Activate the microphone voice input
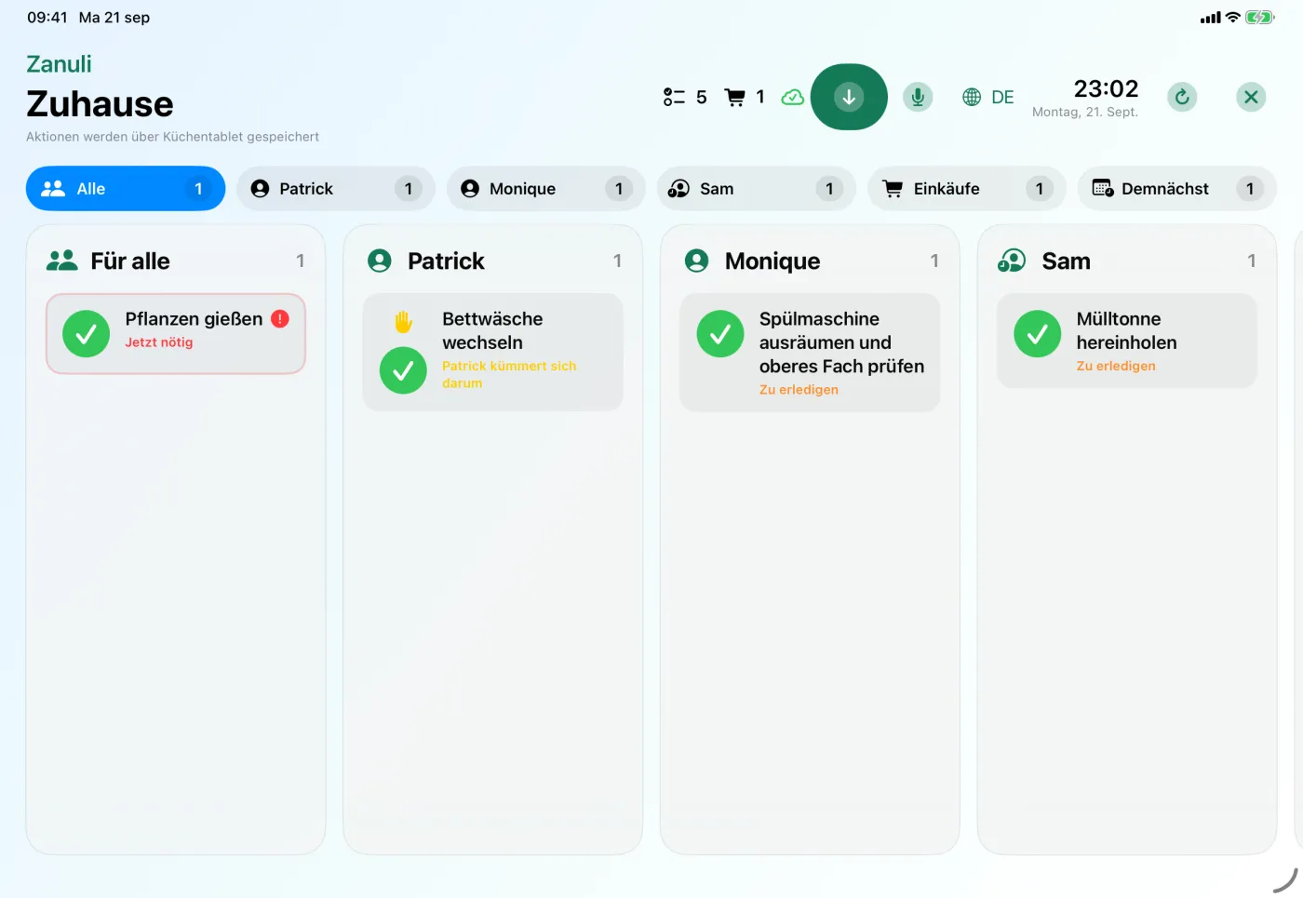Image resolution: width=1303 pixels, height=898 pixels. (918, 97)
